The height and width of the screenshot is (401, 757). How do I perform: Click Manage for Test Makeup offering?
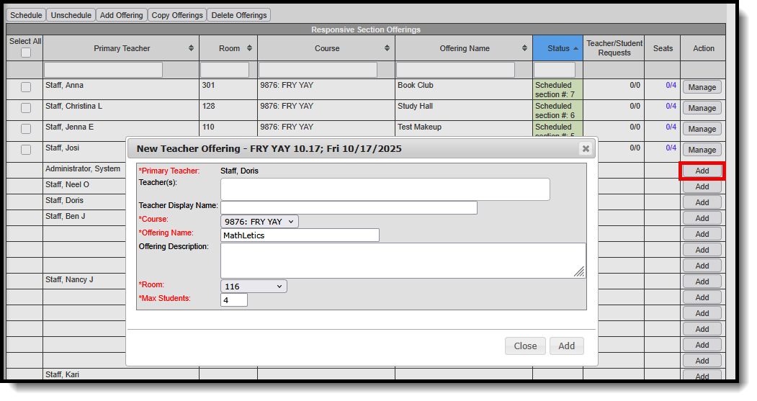pyautogui.click(x=702, y=129)
